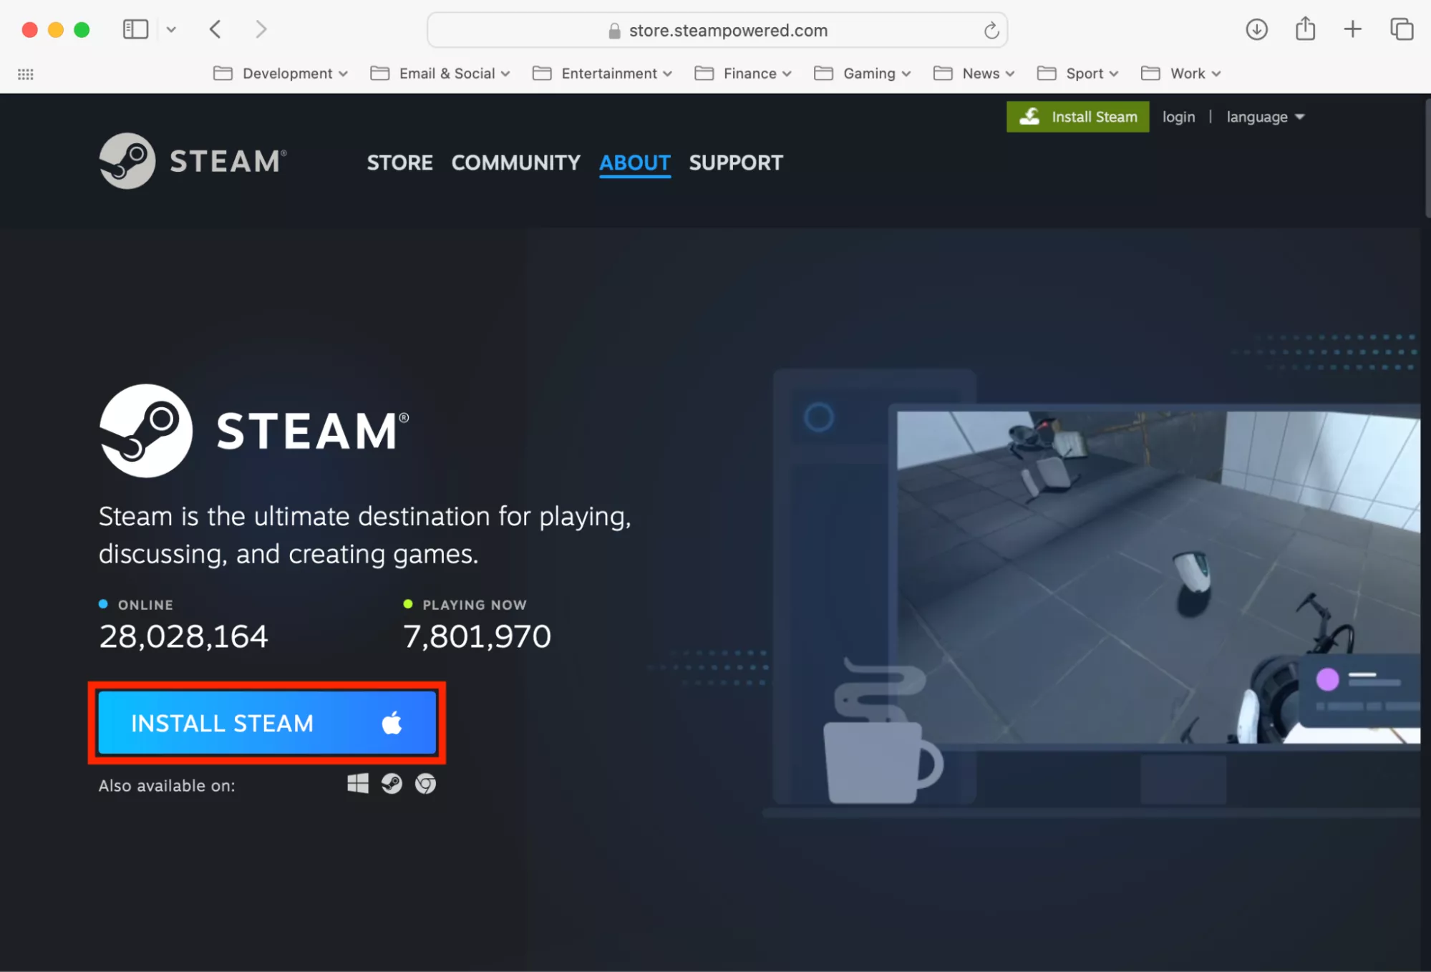Screen dimensions: 1431x972
Task: Go forward with the browser forward arrow
Action: (261, 29)
